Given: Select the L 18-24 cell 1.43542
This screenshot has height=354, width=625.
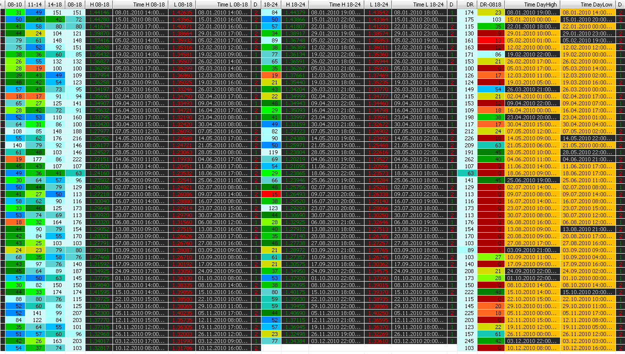Looking at the screenshot, I should click(377, 12).
